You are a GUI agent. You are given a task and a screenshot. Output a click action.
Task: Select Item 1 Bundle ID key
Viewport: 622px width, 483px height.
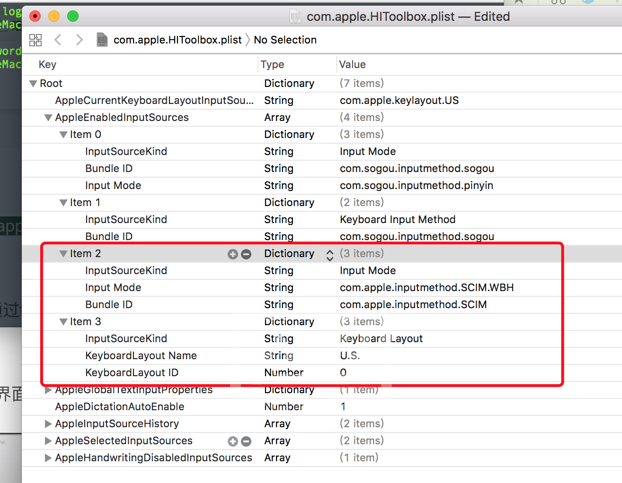point(109,236)
